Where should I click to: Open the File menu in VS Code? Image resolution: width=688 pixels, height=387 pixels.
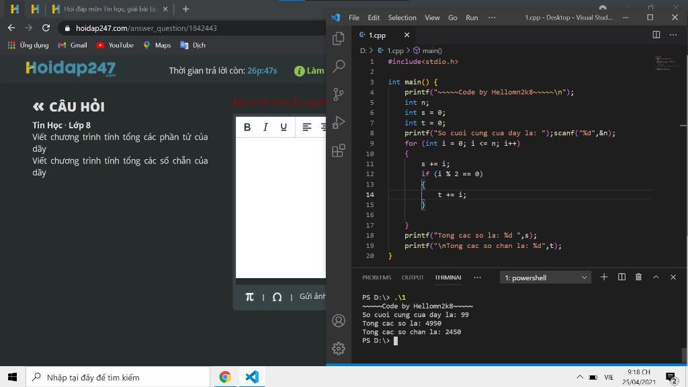click(x=353, y=17)
